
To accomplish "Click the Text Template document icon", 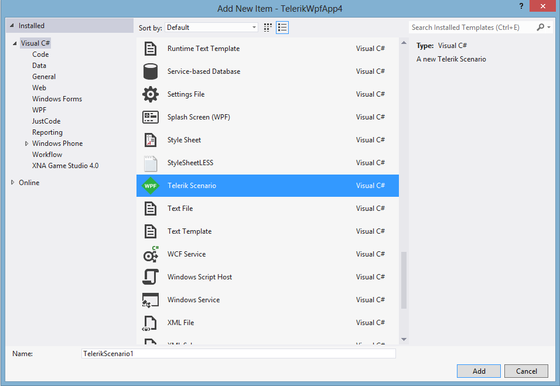I will pos(151,231).
